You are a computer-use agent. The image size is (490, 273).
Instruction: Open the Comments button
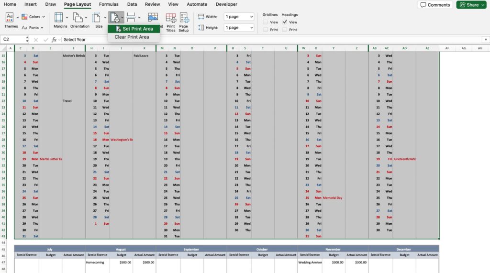click(x=435, y=5)
